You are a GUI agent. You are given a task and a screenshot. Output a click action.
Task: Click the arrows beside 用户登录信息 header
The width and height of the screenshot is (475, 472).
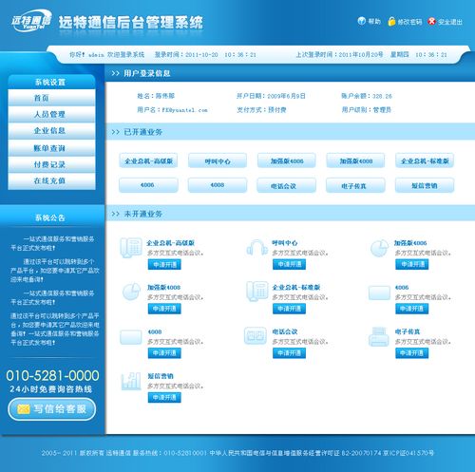(x=115, y=73)
